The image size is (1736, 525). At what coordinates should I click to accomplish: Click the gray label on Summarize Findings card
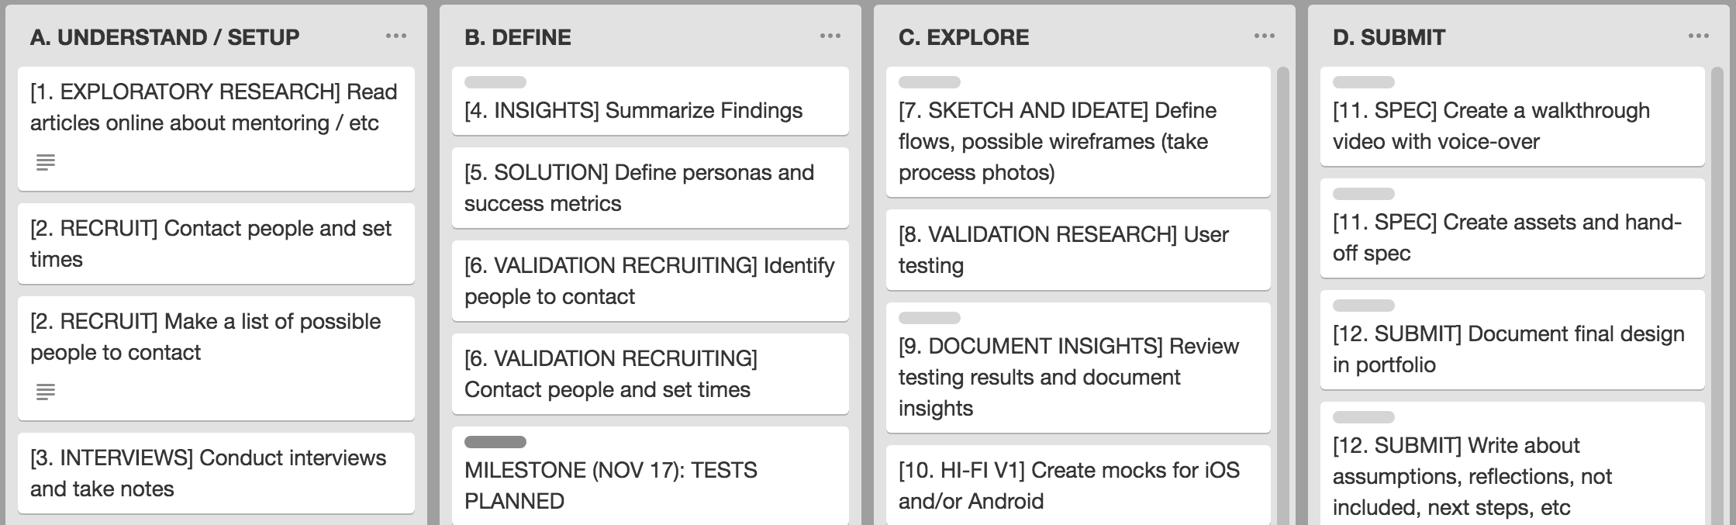[495, 82]
